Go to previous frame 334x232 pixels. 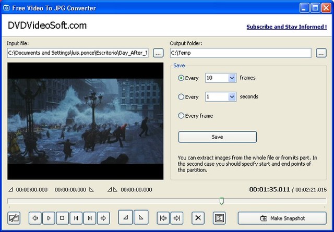point(76,218)
